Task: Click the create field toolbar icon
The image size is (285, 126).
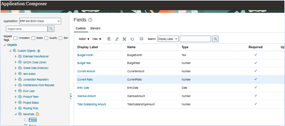Action: [109, 39]
